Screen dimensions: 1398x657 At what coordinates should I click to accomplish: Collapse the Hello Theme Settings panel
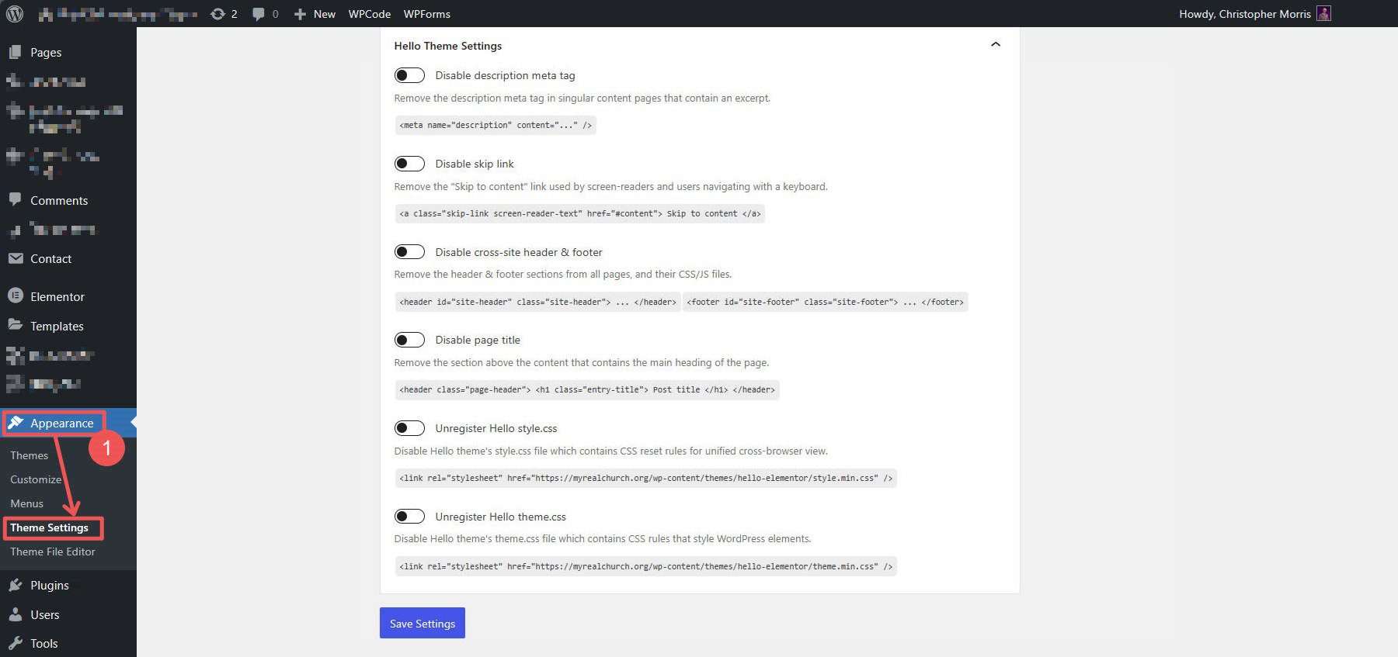[996, 45]
